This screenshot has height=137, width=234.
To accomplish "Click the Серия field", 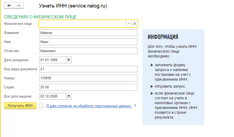I will (x=88, y=87).
